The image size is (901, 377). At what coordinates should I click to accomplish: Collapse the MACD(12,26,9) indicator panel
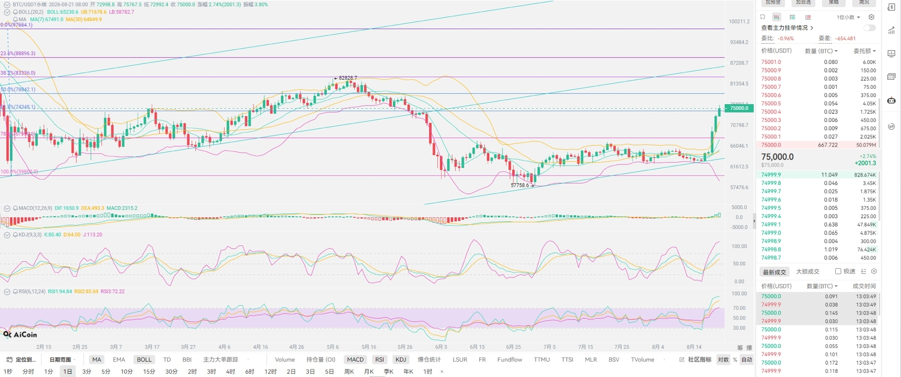click(7, 208)
